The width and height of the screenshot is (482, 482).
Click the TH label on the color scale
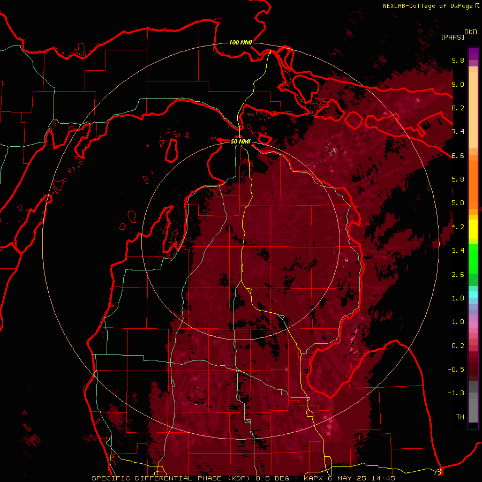pyautogui.click(x=460, y=417)
